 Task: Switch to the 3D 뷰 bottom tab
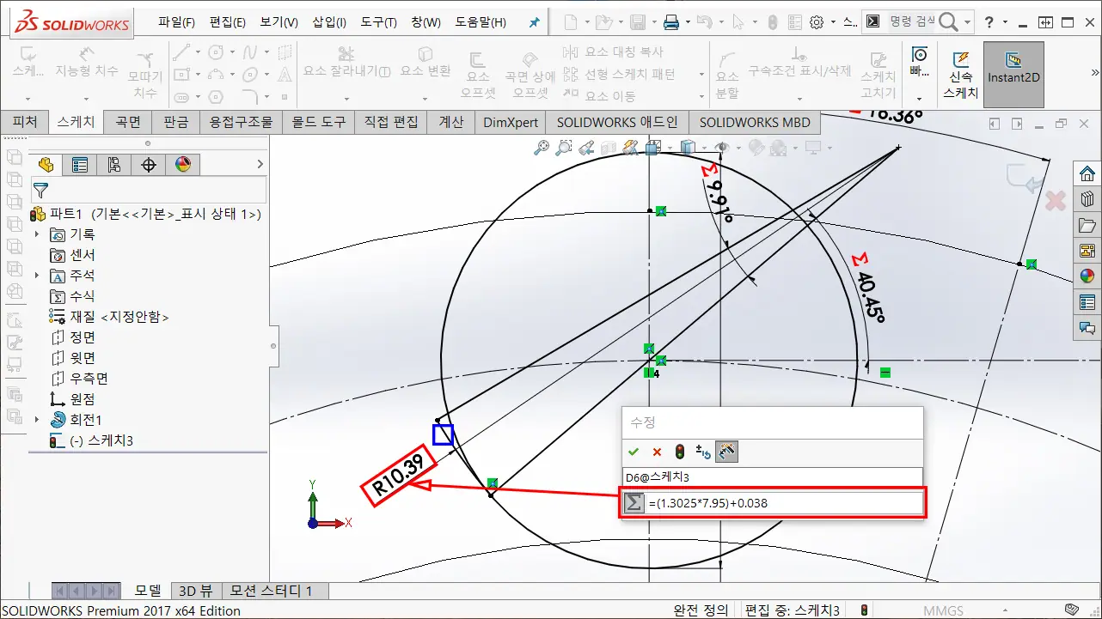pyautogui.click(x=196, y=591)
